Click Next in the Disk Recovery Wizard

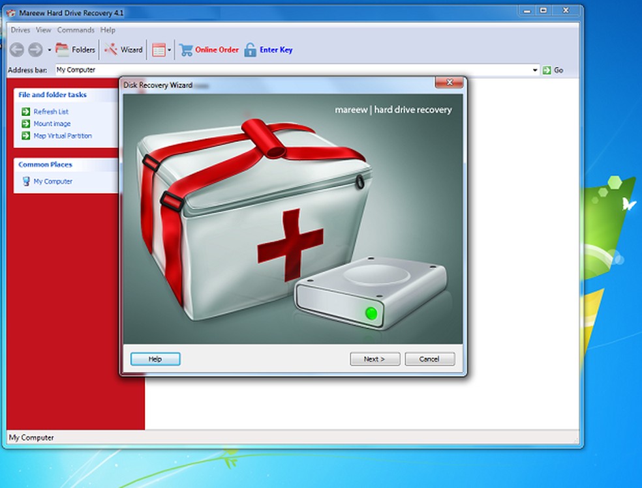pyautogui.click(x=374, y=359)
